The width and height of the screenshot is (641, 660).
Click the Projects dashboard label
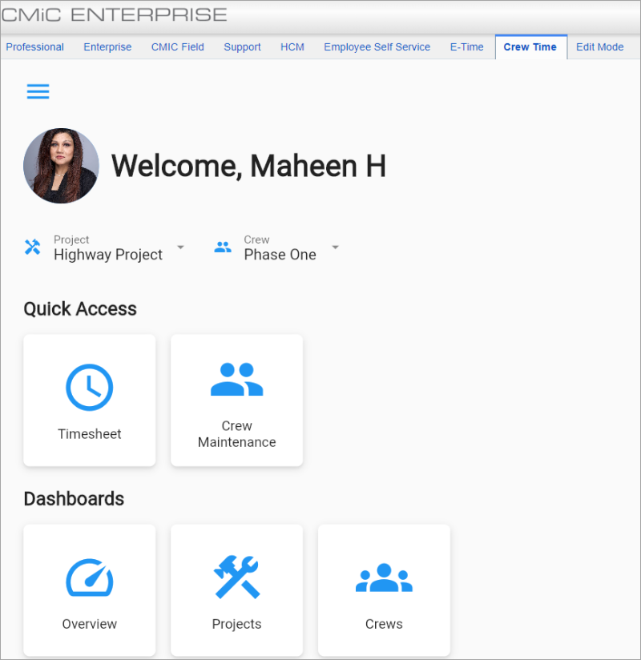(x=236, y=624)
